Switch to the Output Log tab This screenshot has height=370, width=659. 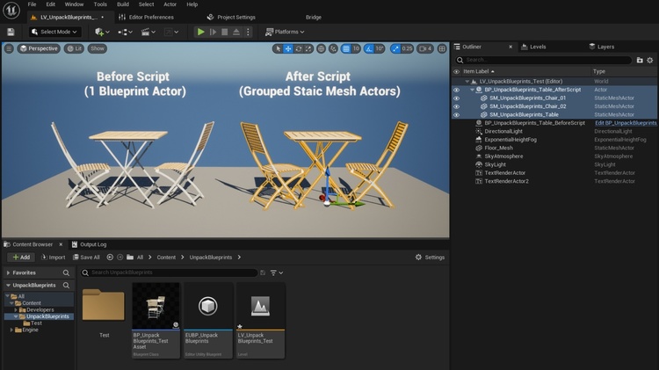[x=92, y=243]
